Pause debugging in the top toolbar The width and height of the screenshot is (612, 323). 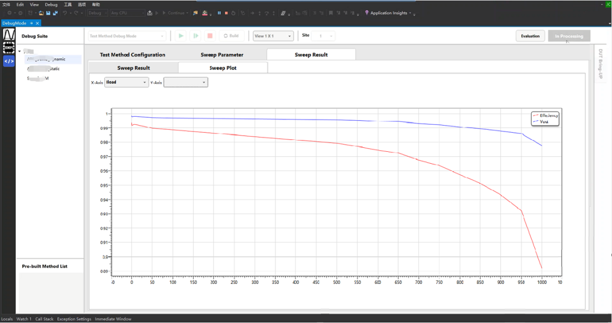coord(219,13)
